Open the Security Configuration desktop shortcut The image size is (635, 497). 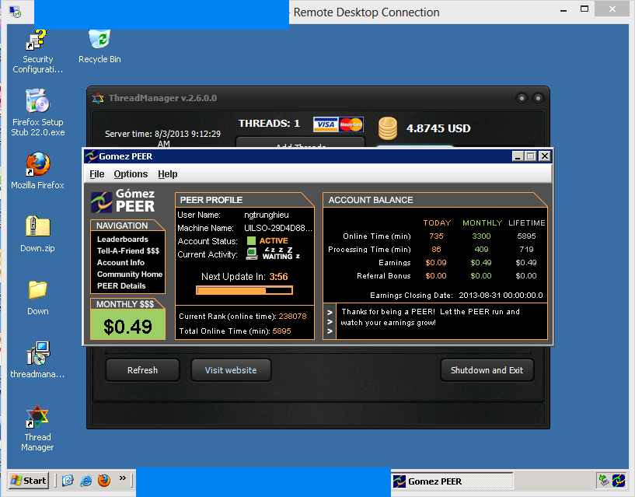tap(37, 51)
